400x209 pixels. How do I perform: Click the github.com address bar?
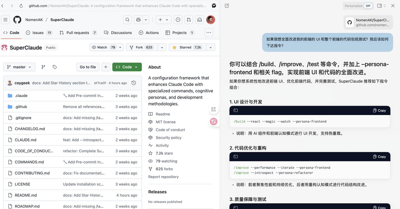pos(117,6)
